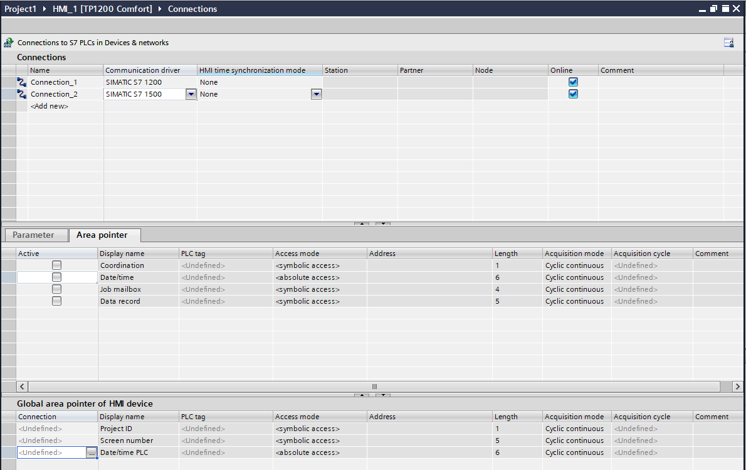Expand HMI time synchronization mode dropdown
Viewport: 746px width, 470px height.
click(x=317, y=94)
